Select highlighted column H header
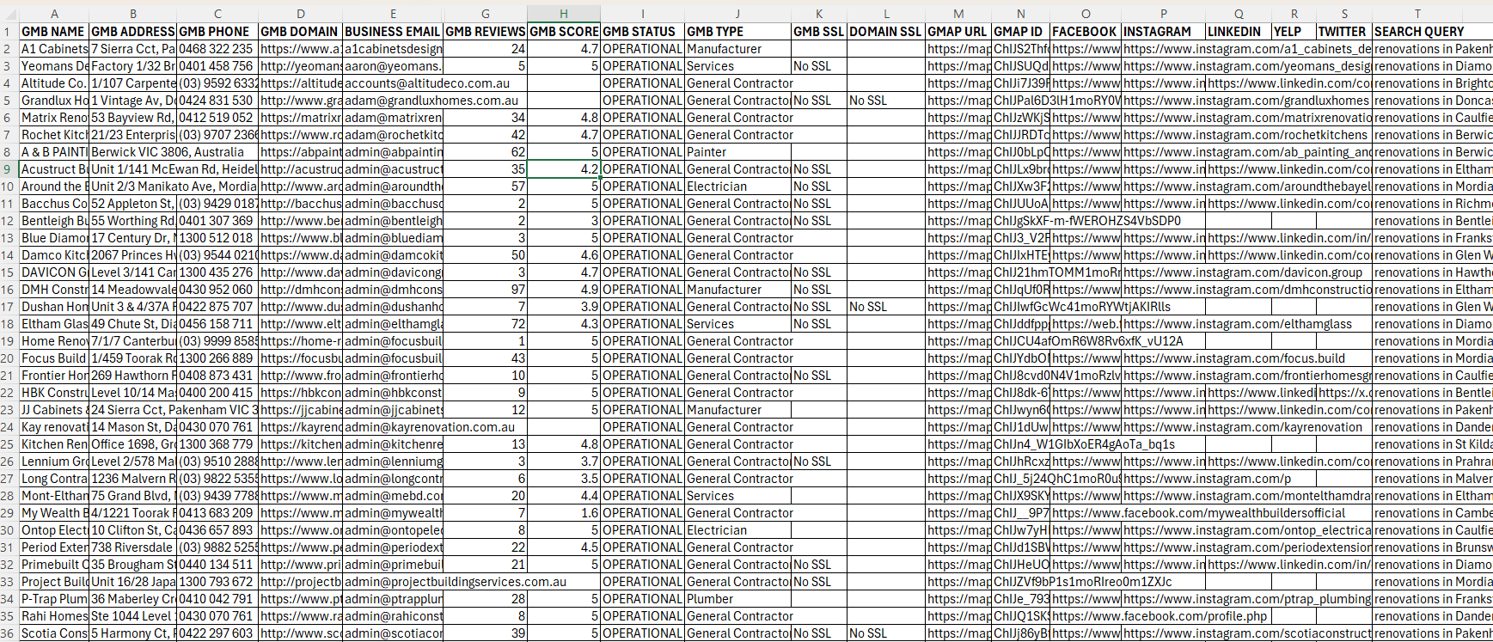Viewport: 1493px width, 642px height. pyautogui.click(x=563, y=14)
